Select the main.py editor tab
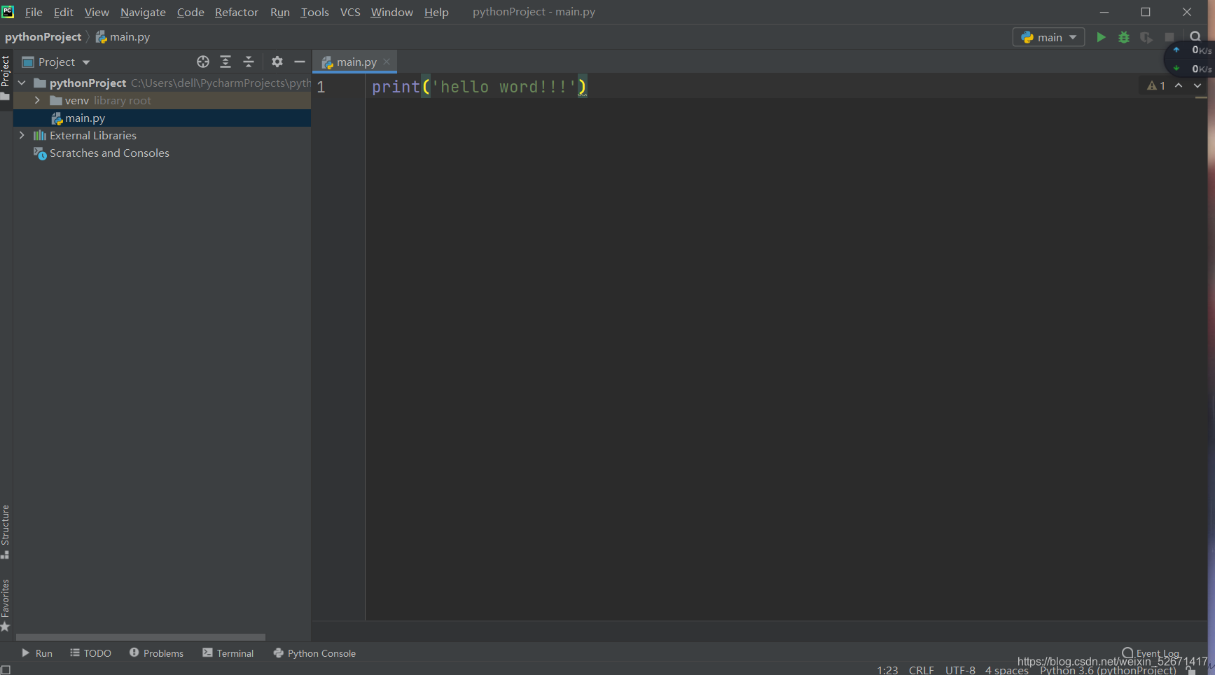 pos(354,62)
